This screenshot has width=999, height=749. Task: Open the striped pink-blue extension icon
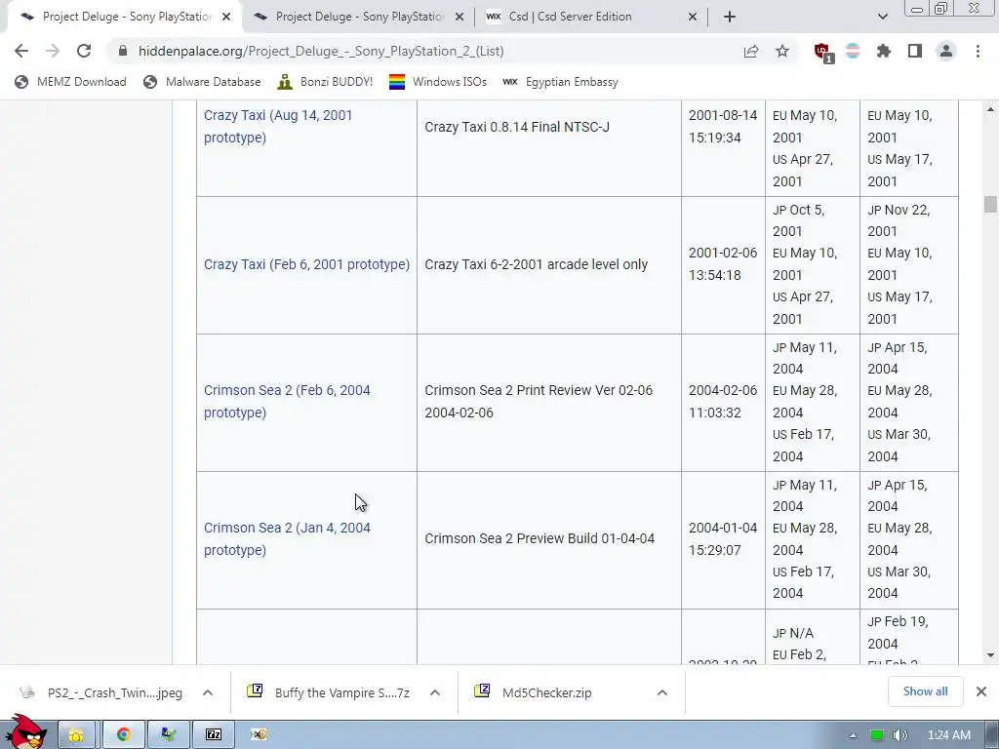tap(853, 51)
